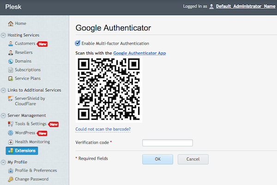Click 'Could not scan the barcode?' link
The height and width of the screenshot is (185, 277).
(x=103, y=129)
